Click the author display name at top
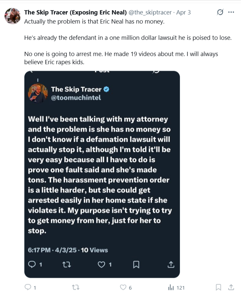The width and height of the screenshot is (241, 293). [75, 13]
